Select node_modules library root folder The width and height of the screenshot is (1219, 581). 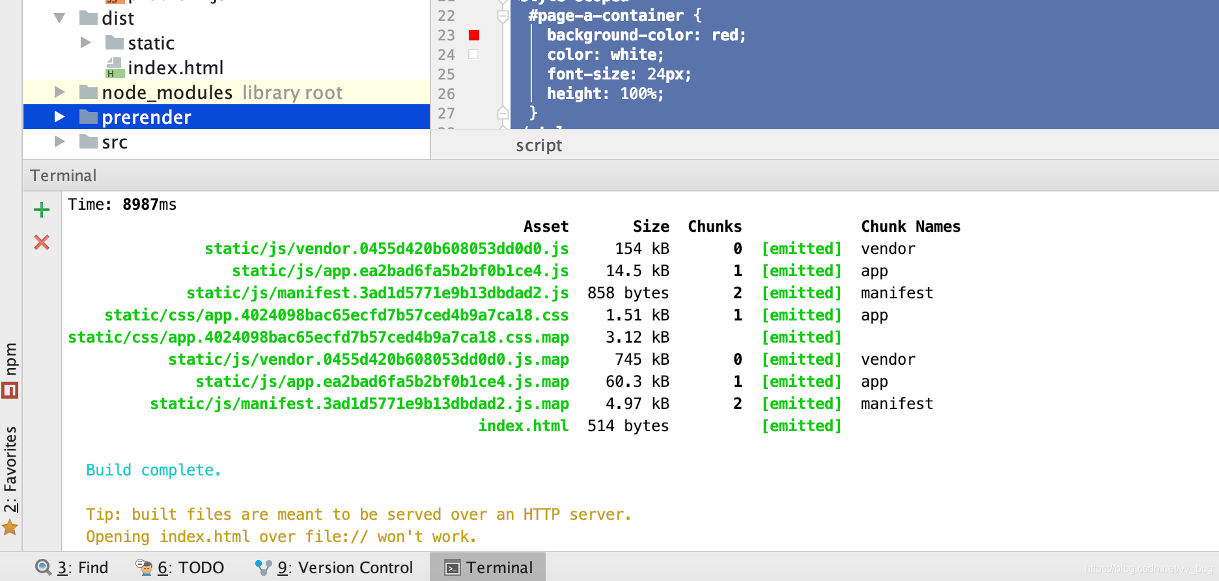[x=222, y=92]
